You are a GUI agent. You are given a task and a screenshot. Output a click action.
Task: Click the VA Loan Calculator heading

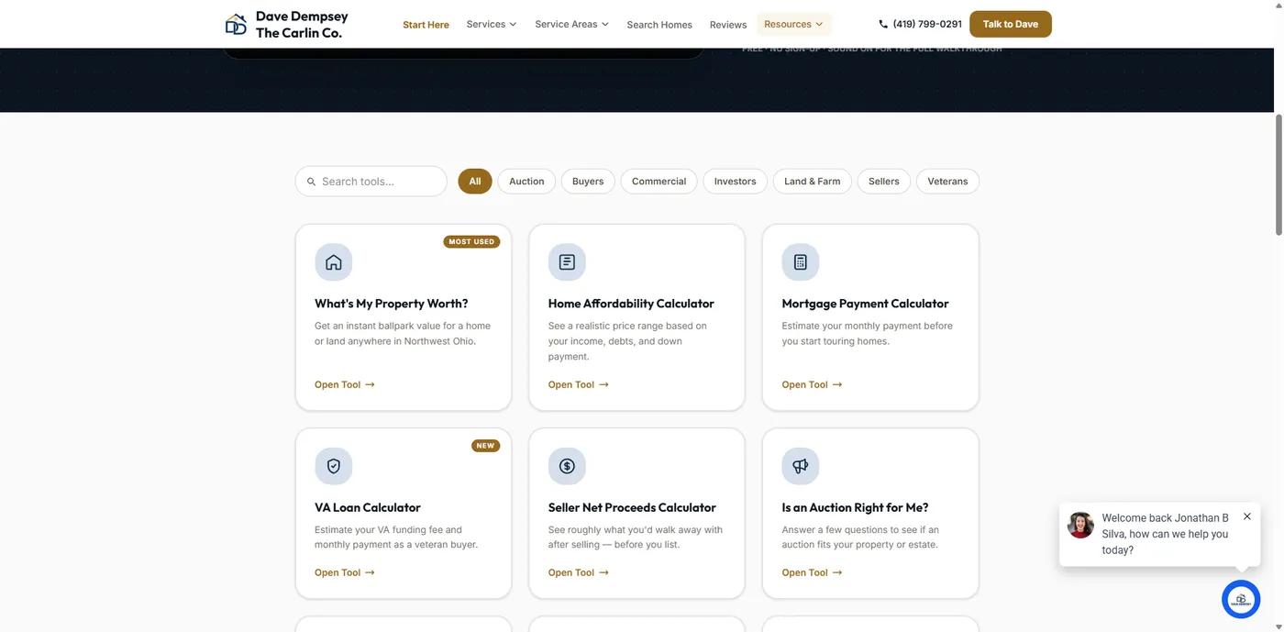[368, 507]
